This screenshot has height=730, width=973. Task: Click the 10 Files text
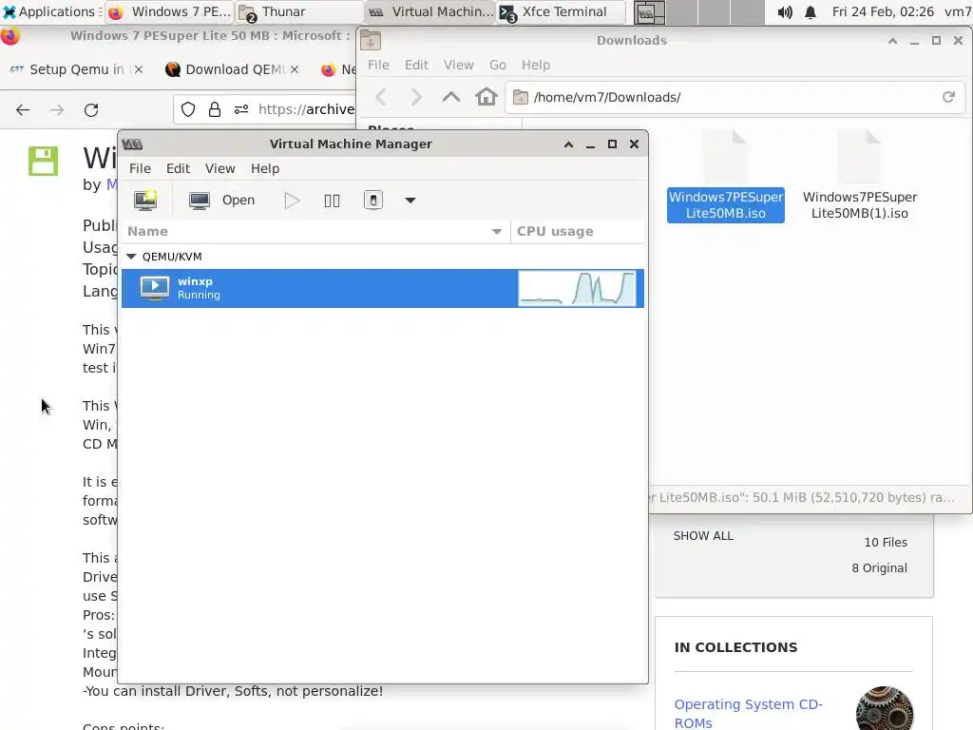click(x=886, y=542)
